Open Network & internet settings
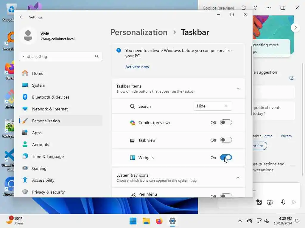The image size is (305, 228). pos(61,109)
